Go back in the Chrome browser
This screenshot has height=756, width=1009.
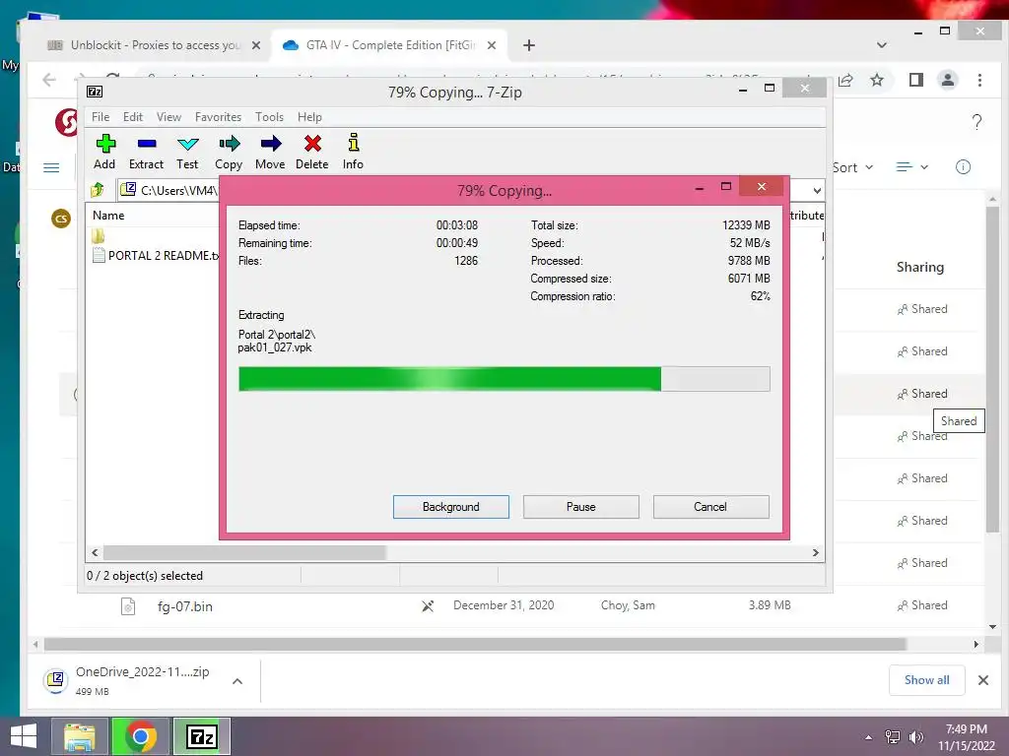click(49, 80)
